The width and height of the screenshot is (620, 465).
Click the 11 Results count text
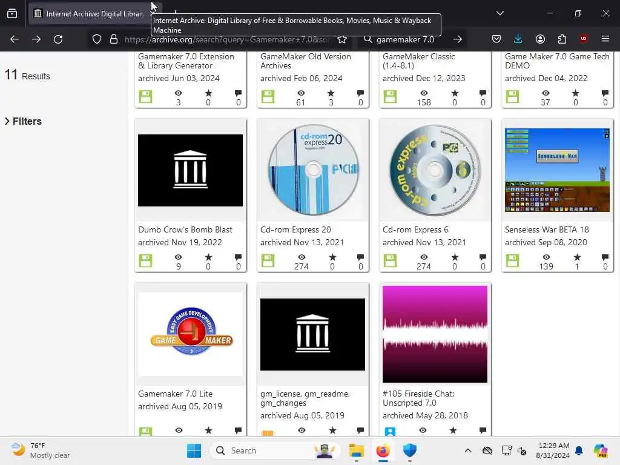click(x=27, y=74)
